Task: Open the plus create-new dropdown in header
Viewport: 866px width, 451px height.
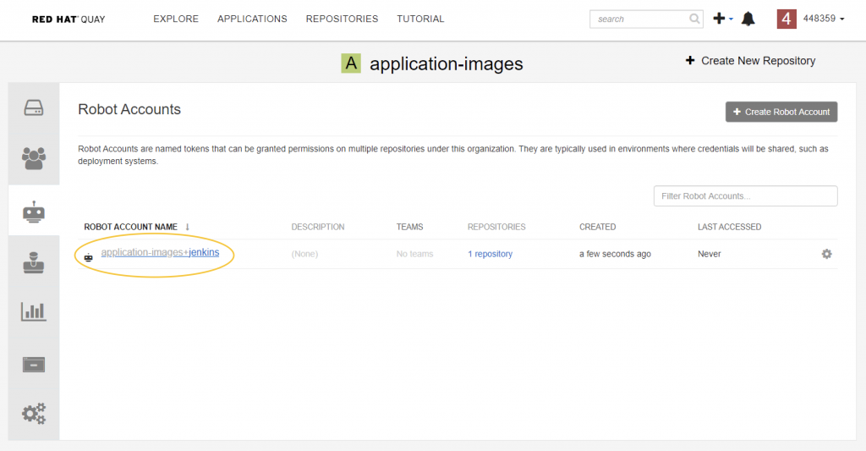Action: pyautogui.click(x=722, y=19)
